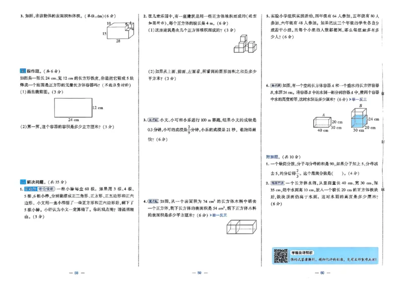Click page number 60
Image resolution: width=403 pixels, height=285 pixels.
tap(322, 273)
